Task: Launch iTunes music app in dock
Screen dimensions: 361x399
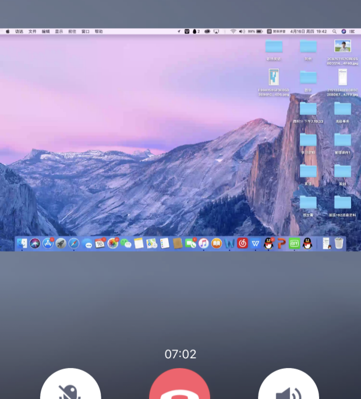Action: click(x=203, y=244)
